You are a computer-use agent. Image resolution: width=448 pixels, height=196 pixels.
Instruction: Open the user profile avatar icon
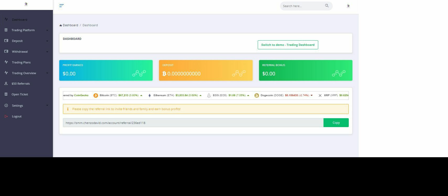click(x=348, y=6)
